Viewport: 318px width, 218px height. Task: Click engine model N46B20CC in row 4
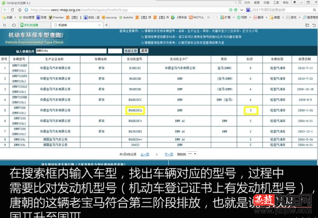(135, 100)
